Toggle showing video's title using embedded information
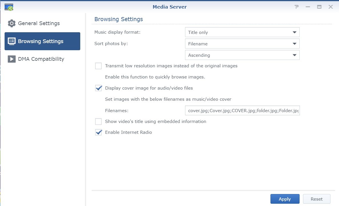Image resolution: width=339 pixels, height=206 pixels. 98,122
